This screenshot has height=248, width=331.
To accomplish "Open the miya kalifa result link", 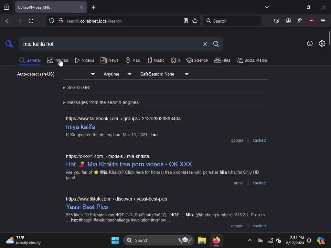I will [80, 127].
